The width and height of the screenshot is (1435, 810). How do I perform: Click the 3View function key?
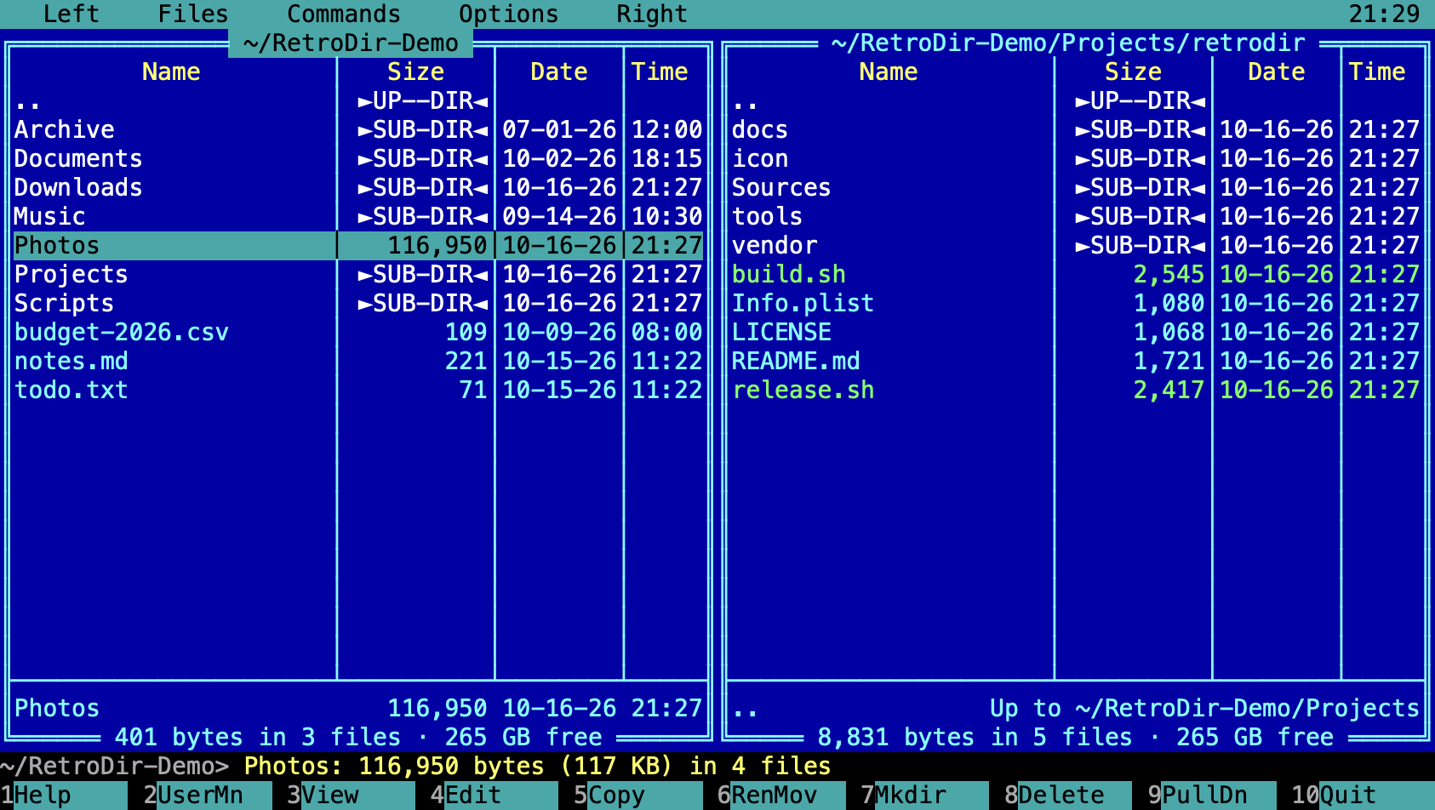click(x=351, y=795)
